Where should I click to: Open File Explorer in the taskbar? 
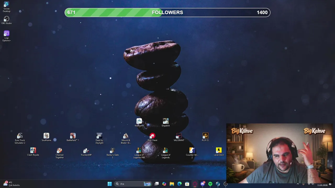[x=172, y=184]
